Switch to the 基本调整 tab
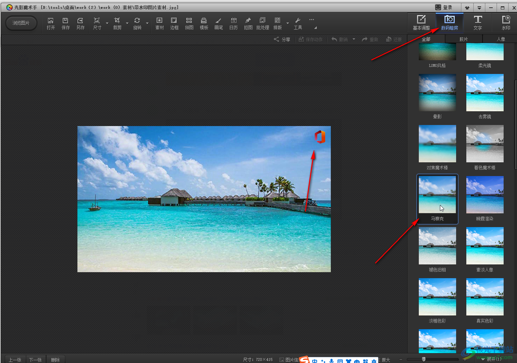The height and width of the screenshot is (363, 517). pos(421,23)
